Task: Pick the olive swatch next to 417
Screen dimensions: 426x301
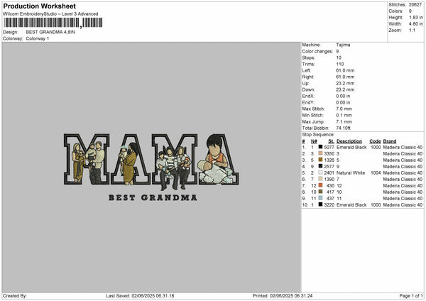Action: pos(320,192)
